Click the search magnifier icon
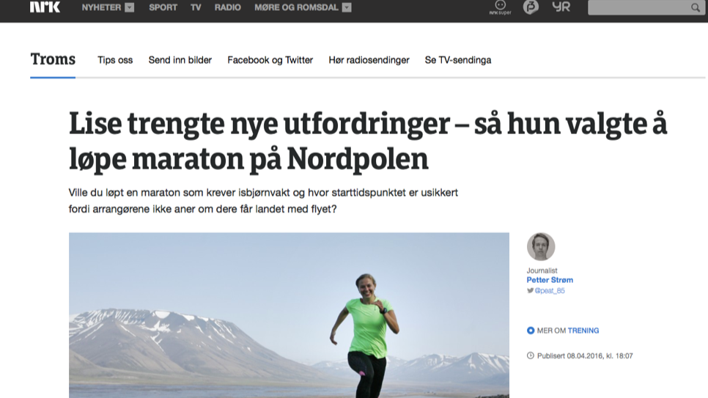This screenshot has width=708, height=398. (x=696, y=7)
